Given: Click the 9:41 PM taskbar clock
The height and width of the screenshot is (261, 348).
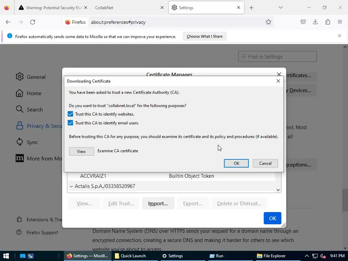Looking at the screenshot, I should point(337,256).
